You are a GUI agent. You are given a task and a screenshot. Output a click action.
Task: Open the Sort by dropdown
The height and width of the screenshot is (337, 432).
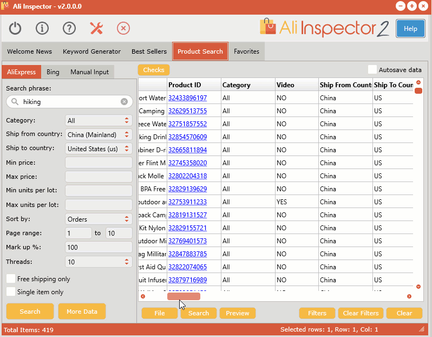99,219
